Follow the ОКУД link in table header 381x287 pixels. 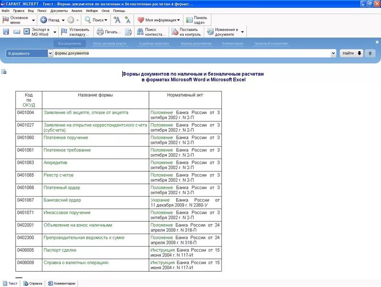(29, 105)
